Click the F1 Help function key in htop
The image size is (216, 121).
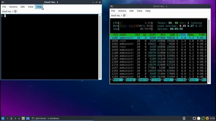point(116,80)
